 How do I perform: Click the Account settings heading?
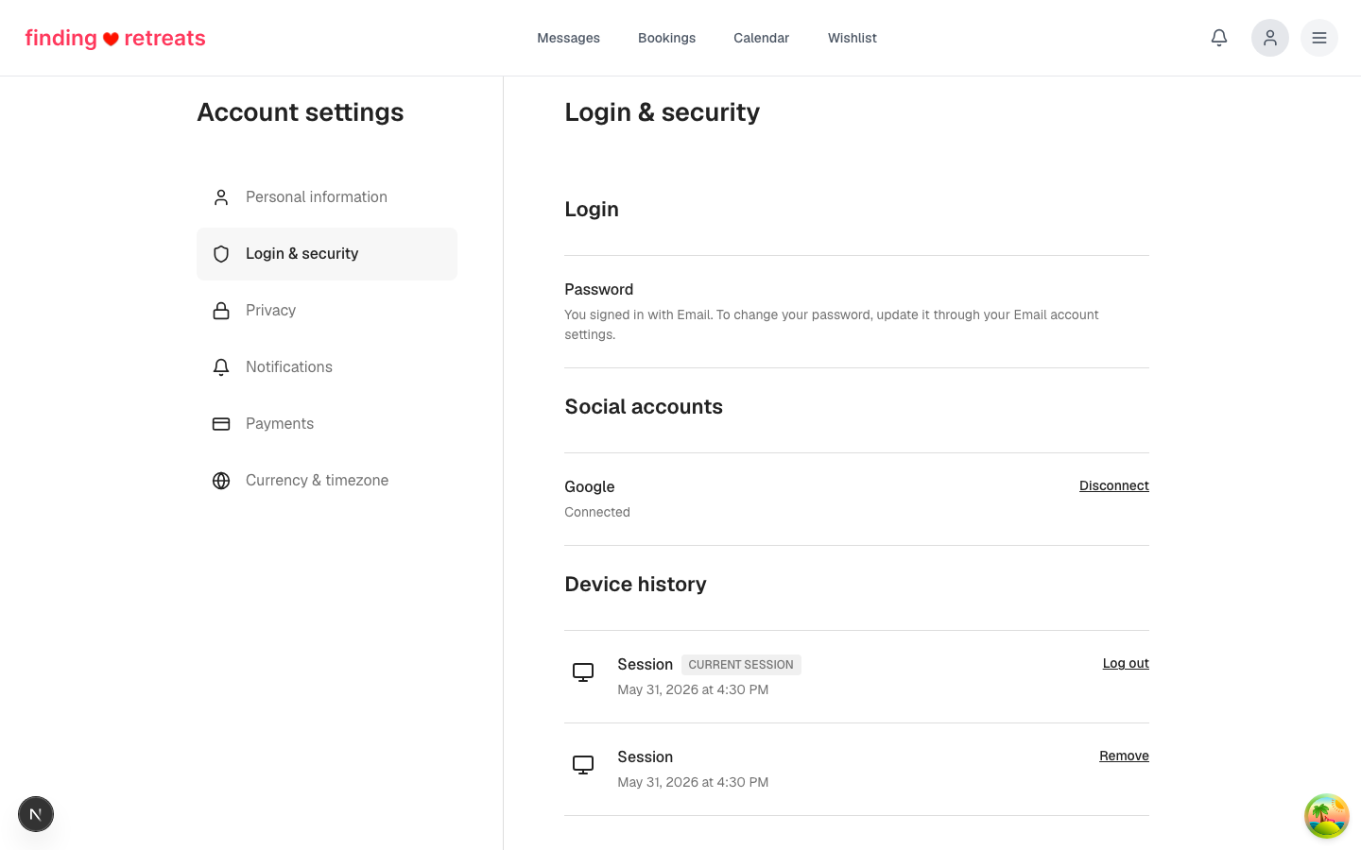(301, 112)
